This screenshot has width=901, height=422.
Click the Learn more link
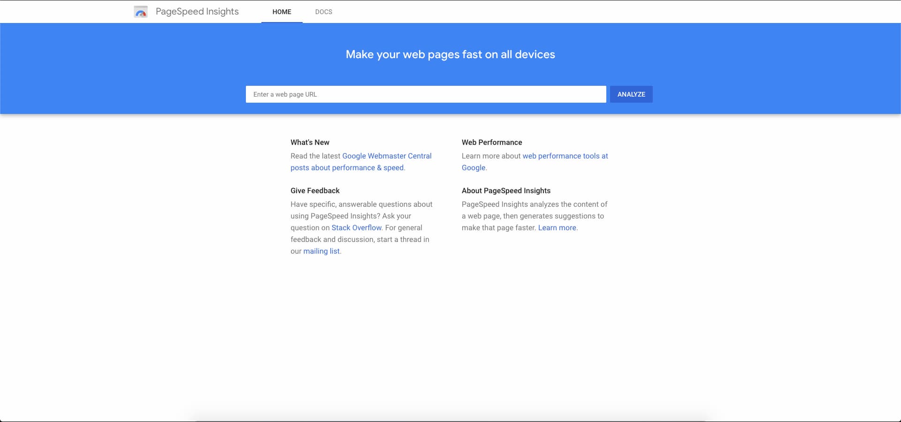(x=557, y=228)
